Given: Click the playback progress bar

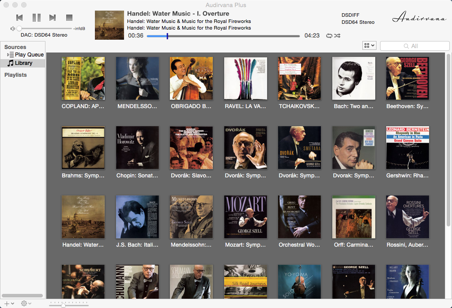Looking at the screenshot, I should tap(223, 36).
